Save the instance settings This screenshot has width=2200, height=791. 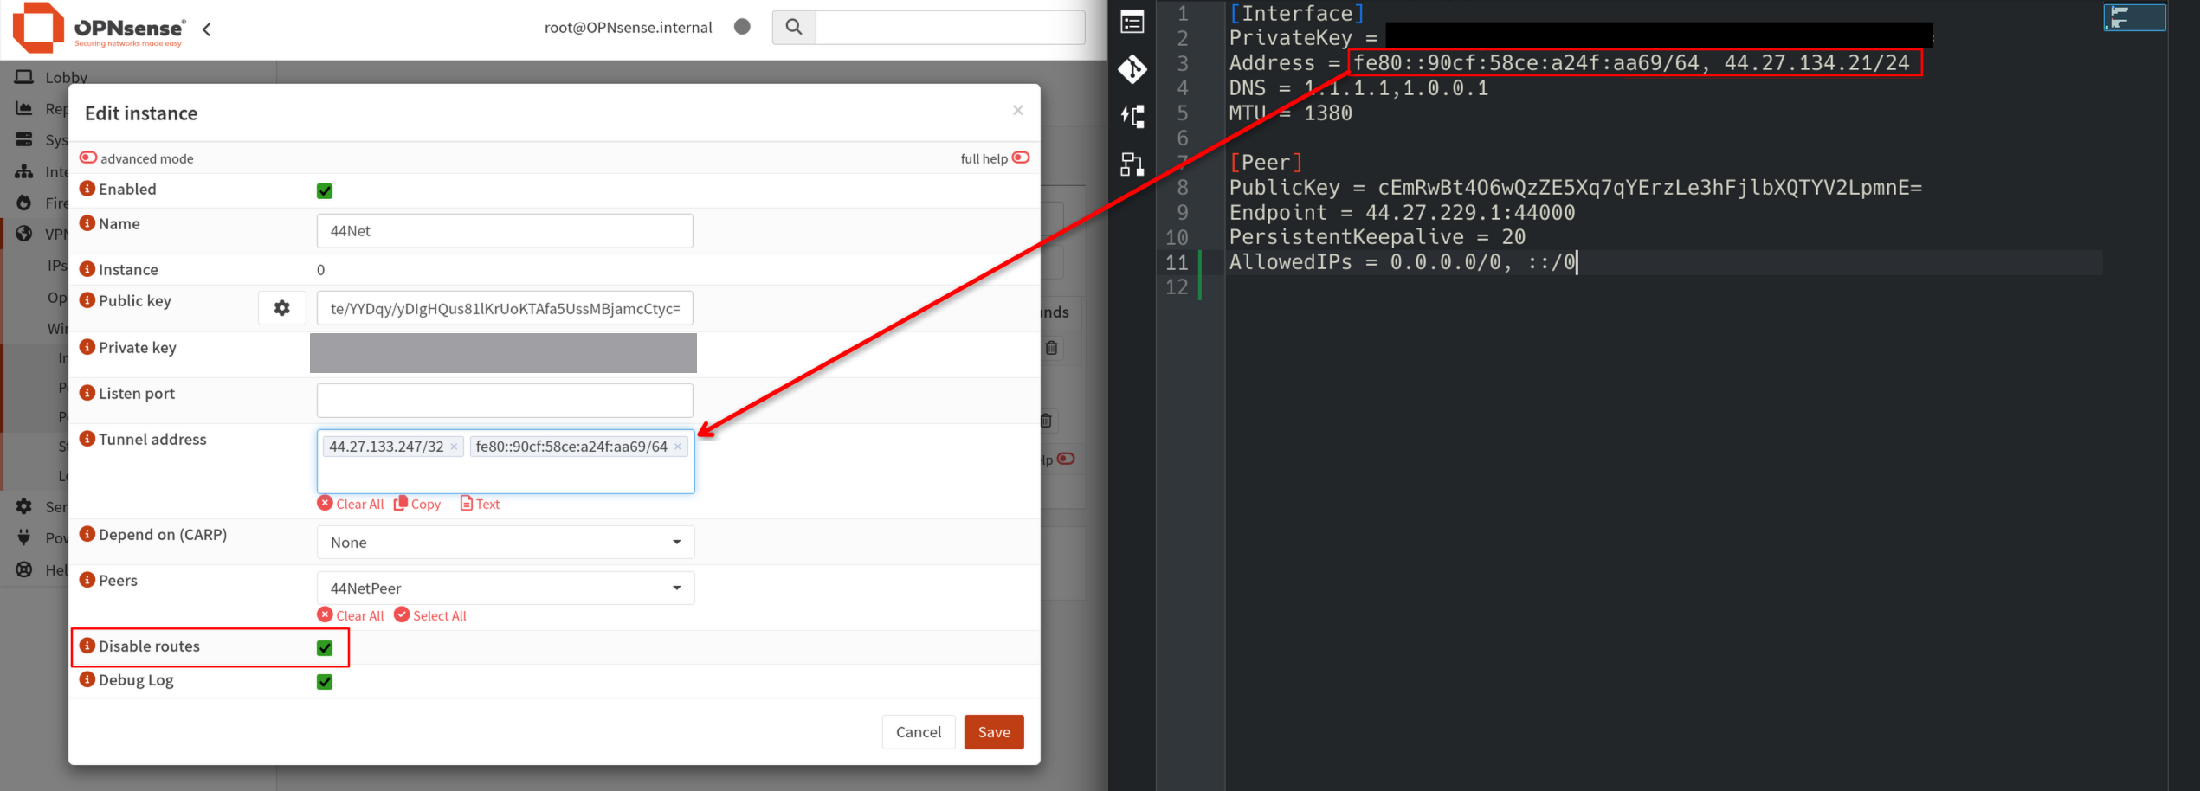(994, 732)
